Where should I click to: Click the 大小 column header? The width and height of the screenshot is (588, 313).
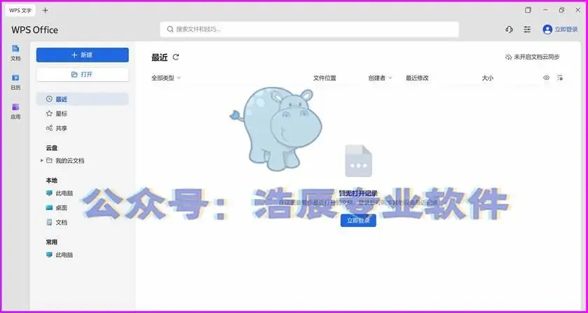(488, 78)
